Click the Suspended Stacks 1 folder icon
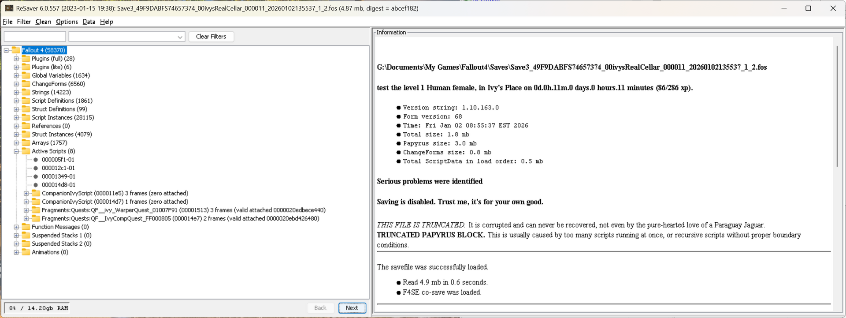846x318 pixels. pos(26,235)
